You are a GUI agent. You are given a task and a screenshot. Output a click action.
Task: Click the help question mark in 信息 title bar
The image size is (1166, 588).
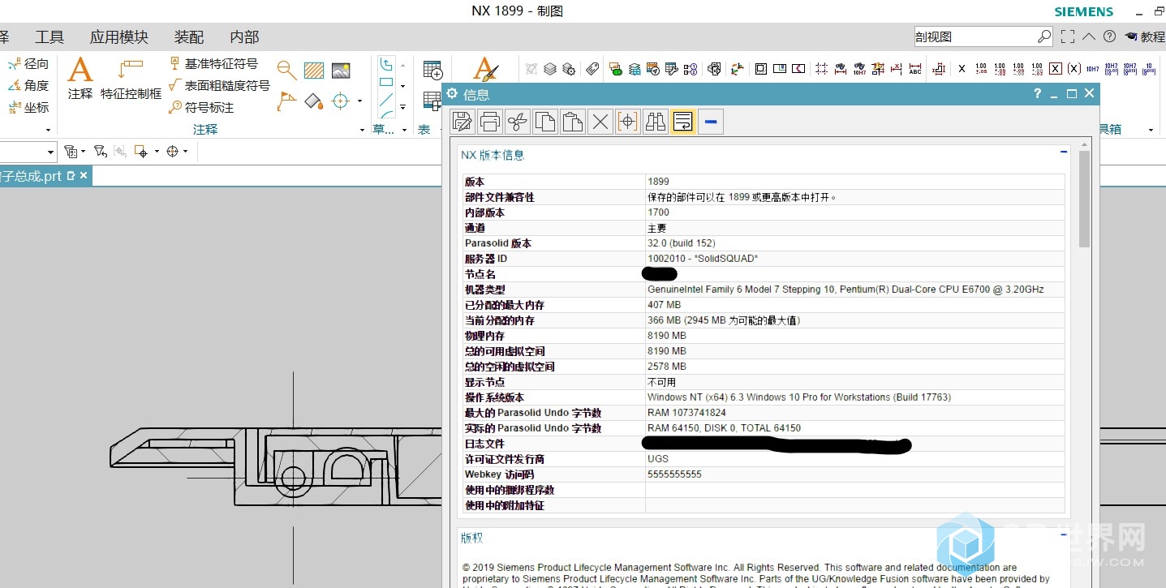[1037, 93]
